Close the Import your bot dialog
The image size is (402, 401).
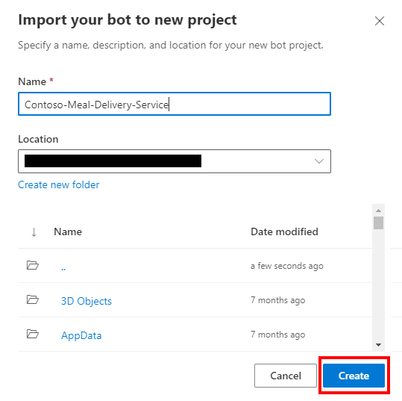point(379,21)
